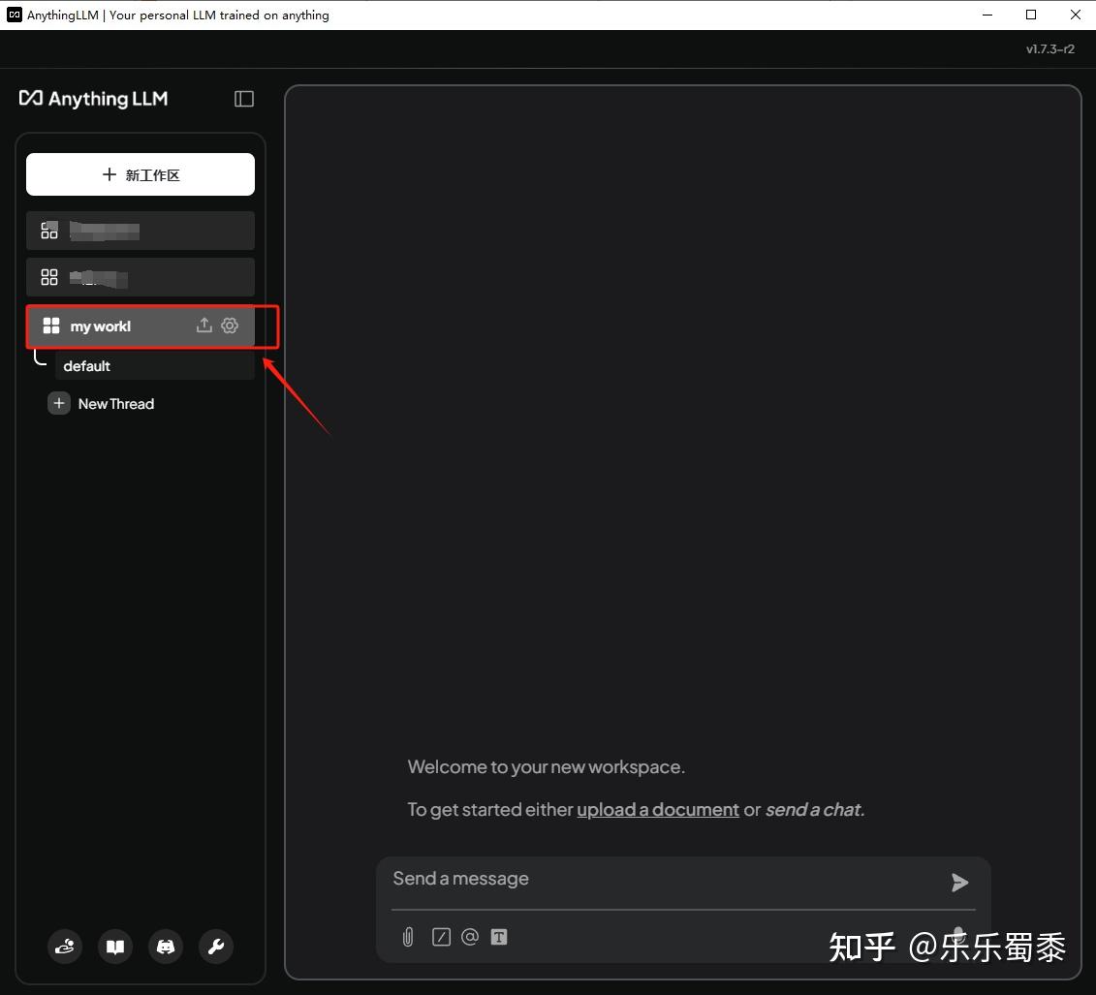1096x995 pixels.
Task: Click the upload a document link
Action: 658,809
